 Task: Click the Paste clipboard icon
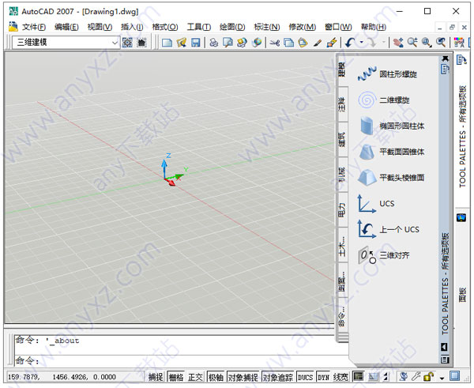tap(303, 43)
